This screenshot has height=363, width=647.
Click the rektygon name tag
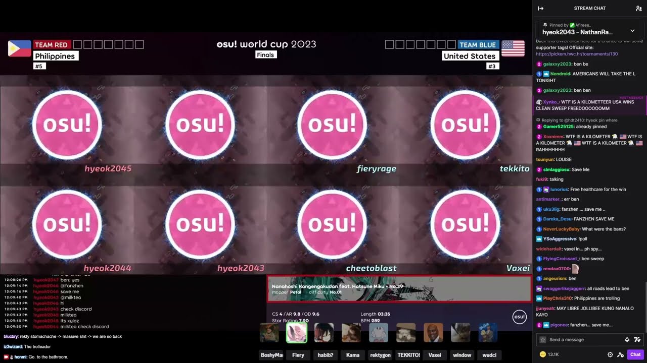click(x=380, y=355)
